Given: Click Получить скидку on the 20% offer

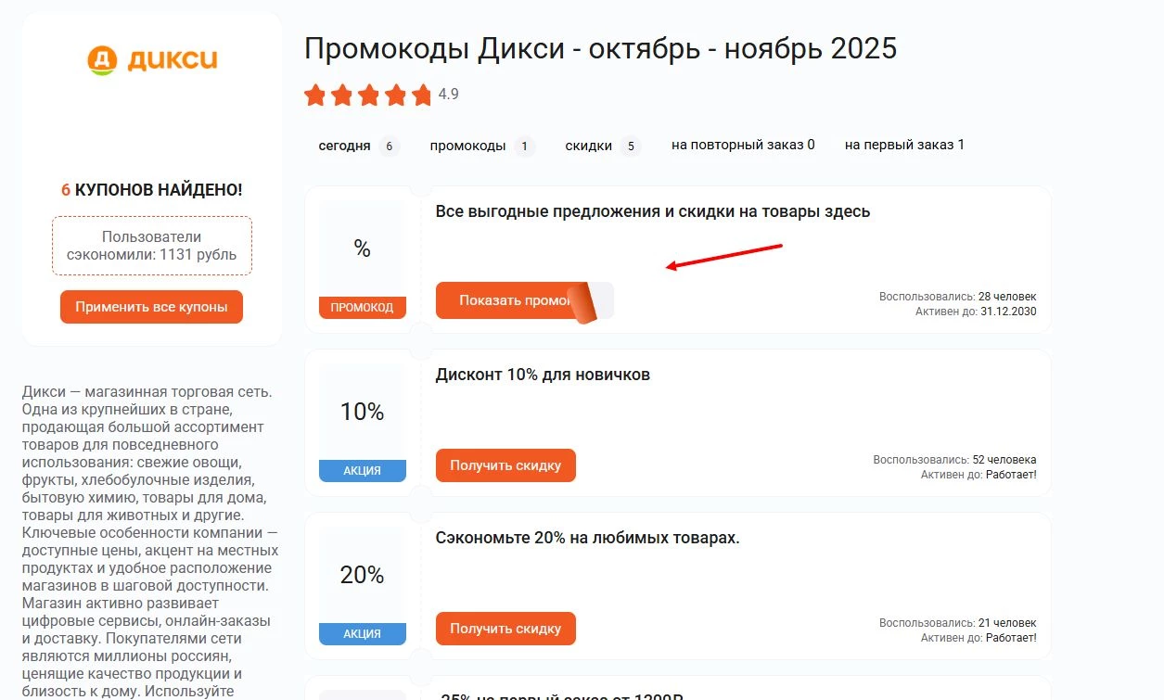Looking at the screenshot, I should pos(505,628).
